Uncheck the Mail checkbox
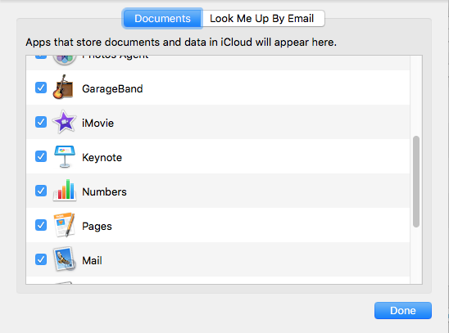This screenshot has width=449, height=333. (41, 259)
